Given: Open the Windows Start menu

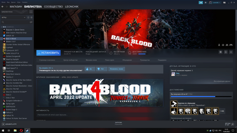Looking at the screenshot, I should (3, 130).
